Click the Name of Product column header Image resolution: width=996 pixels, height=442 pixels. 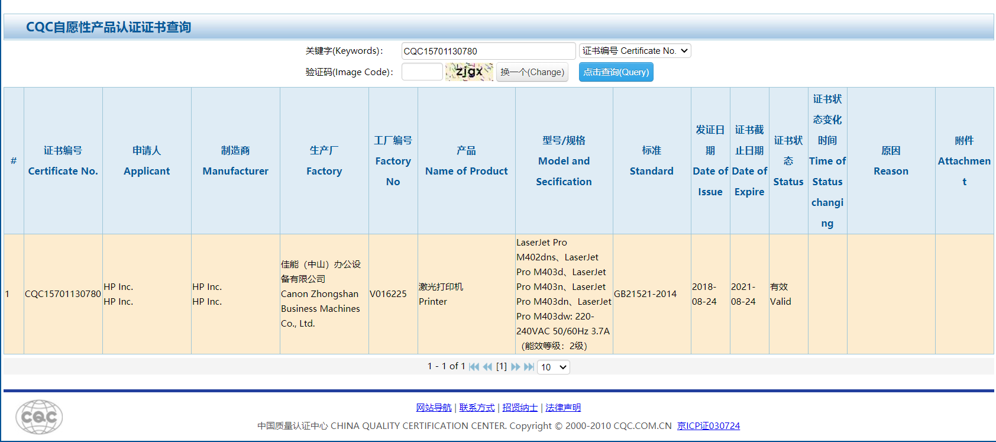pos(467,161)
